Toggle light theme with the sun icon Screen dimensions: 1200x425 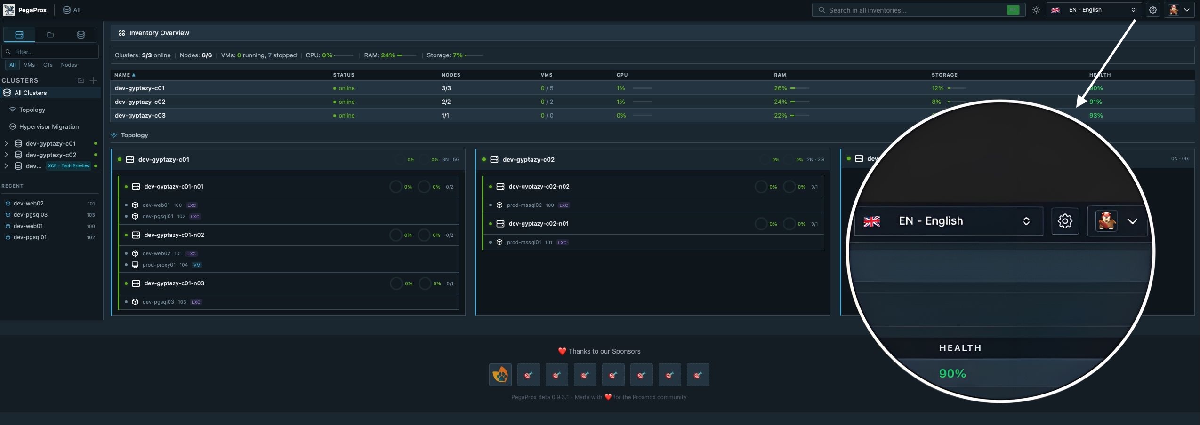point(1036,10)
